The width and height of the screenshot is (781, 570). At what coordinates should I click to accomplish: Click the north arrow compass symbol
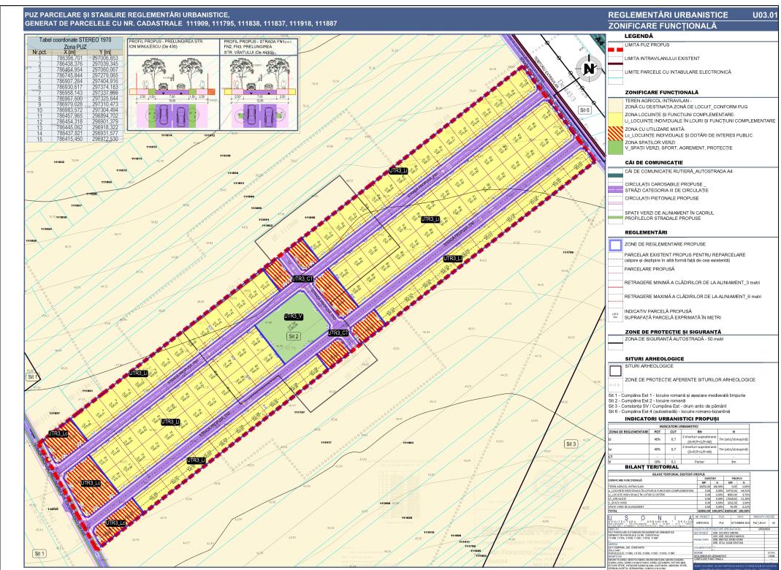590,69
